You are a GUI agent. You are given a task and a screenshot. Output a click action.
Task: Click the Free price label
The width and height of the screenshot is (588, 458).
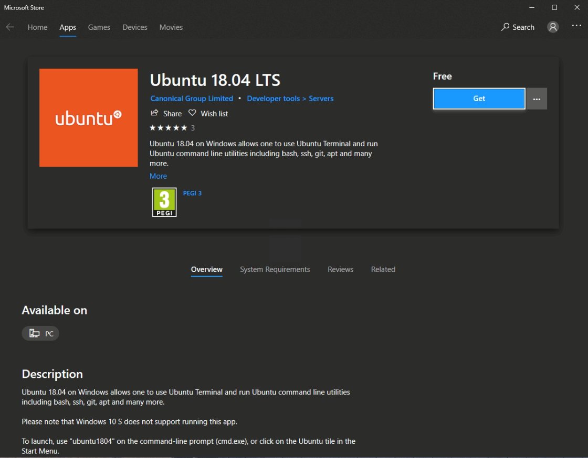click(443, 77)
